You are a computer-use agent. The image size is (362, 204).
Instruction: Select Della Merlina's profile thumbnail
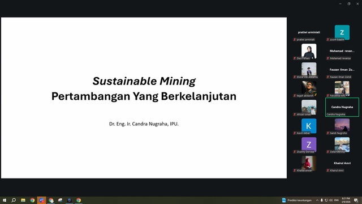tap(342, 144)
